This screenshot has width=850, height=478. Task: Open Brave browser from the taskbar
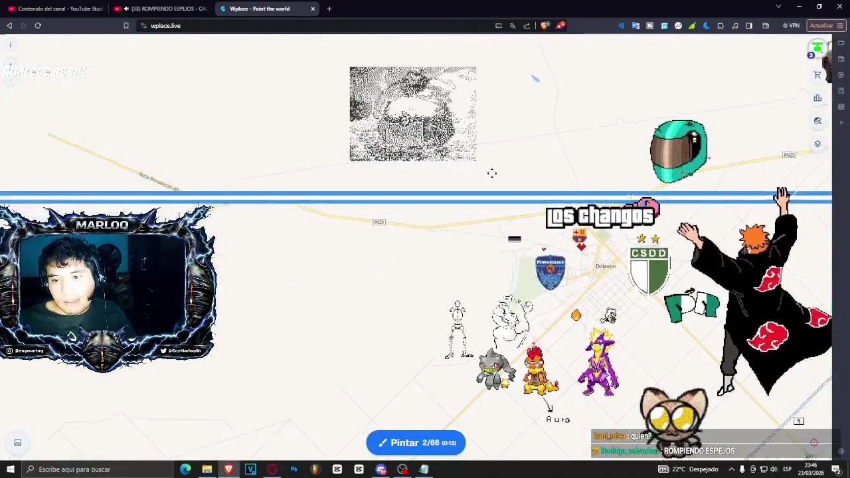tap(228, 469)
